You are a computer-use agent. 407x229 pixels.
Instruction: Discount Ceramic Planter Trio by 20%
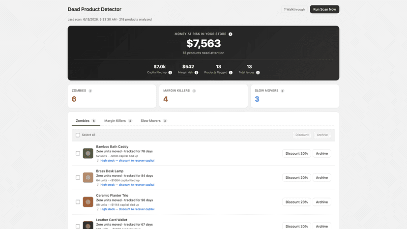click(x=296, y=202)
